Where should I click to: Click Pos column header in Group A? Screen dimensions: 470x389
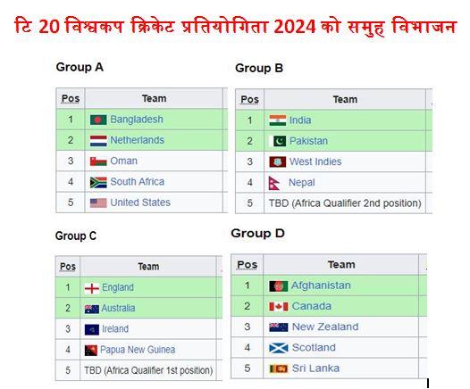pyautogui.click(x=71, y=98)
